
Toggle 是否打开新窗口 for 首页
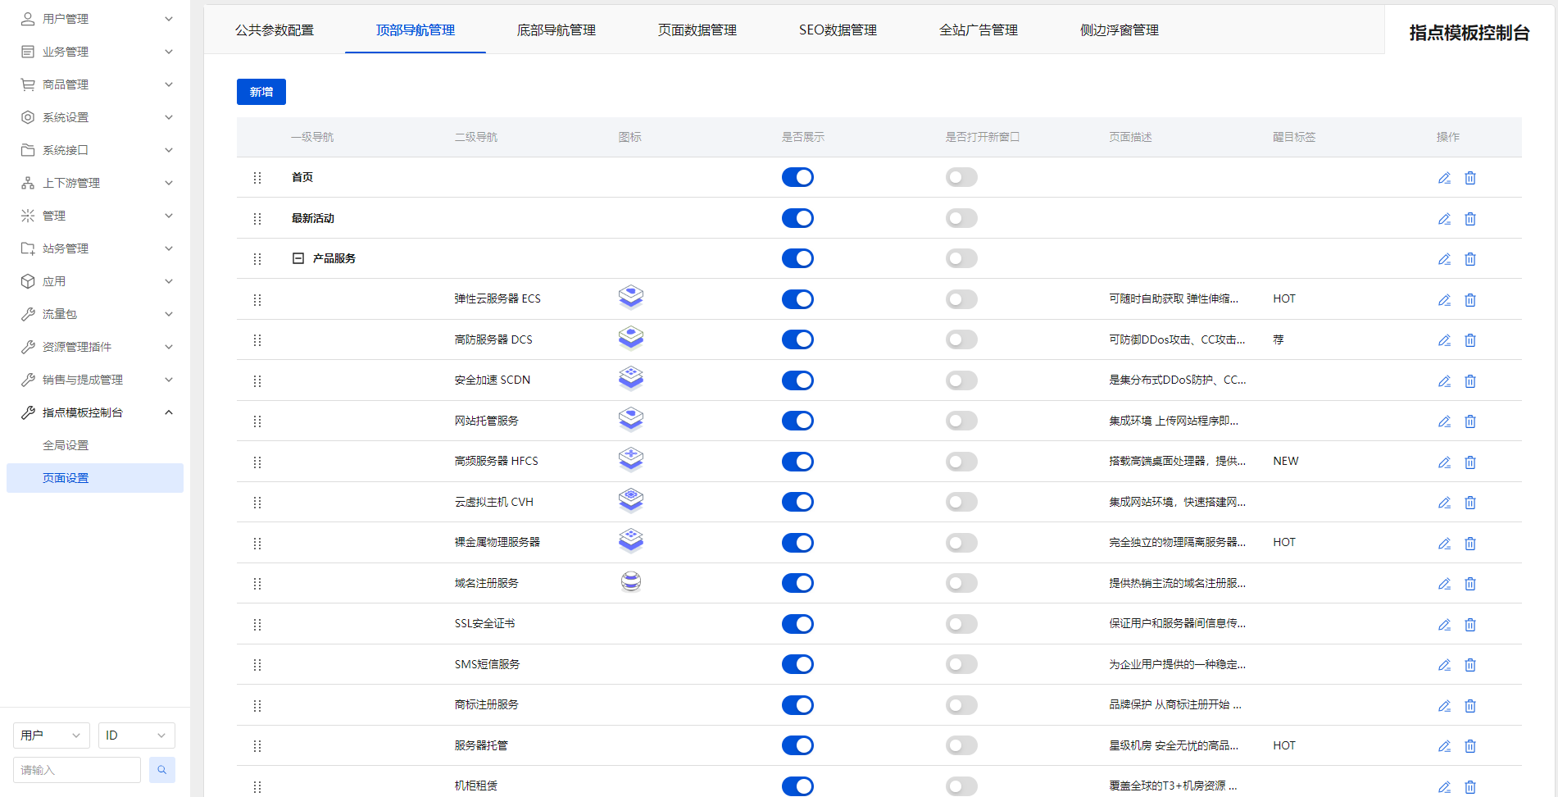coord(961,177)
